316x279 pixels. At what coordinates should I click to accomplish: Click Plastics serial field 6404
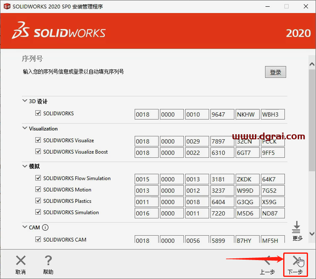coord(222,202)
